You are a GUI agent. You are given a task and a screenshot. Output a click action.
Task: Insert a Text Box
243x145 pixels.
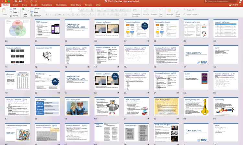(x=161, y=10)
